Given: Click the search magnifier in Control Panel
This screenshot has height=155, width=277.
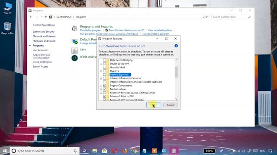Looking at the screenshot, I should (x=249, y=17).
